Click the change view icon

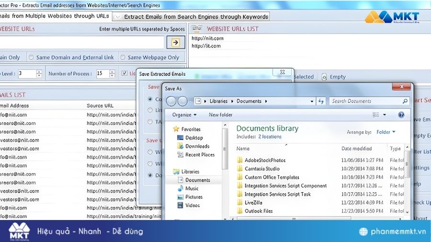coord(376,115)
